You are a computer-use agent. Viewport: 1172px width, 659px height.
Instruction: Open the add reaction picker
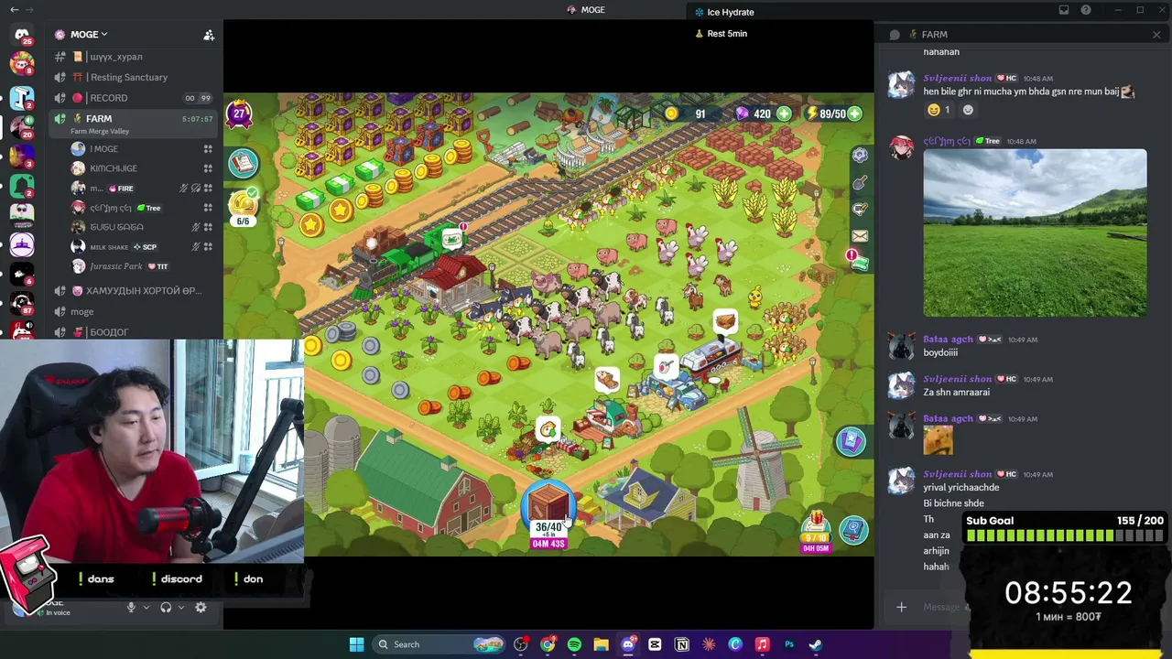click(968, 110)
